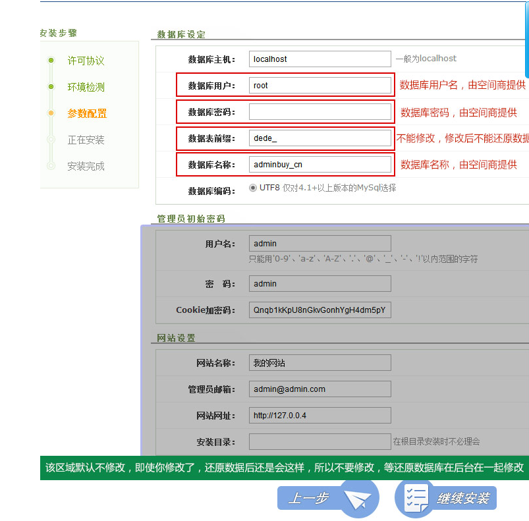Click the 继续安装 continue install button

(x=446, y=498)
